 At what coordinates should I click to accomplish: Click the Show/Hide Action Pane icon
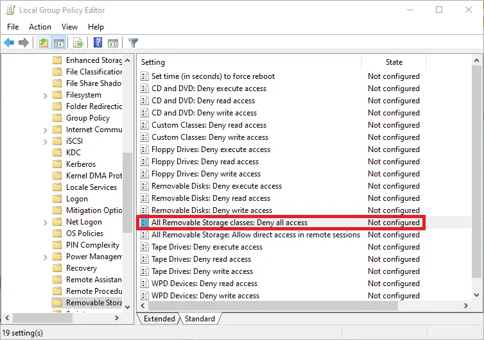113,42
